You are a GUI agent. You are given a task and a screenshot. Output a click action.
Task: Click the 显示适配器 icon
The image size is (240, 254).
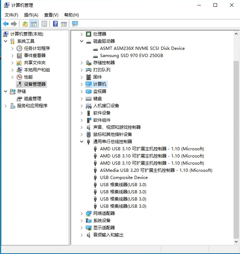tap(88, 228)
